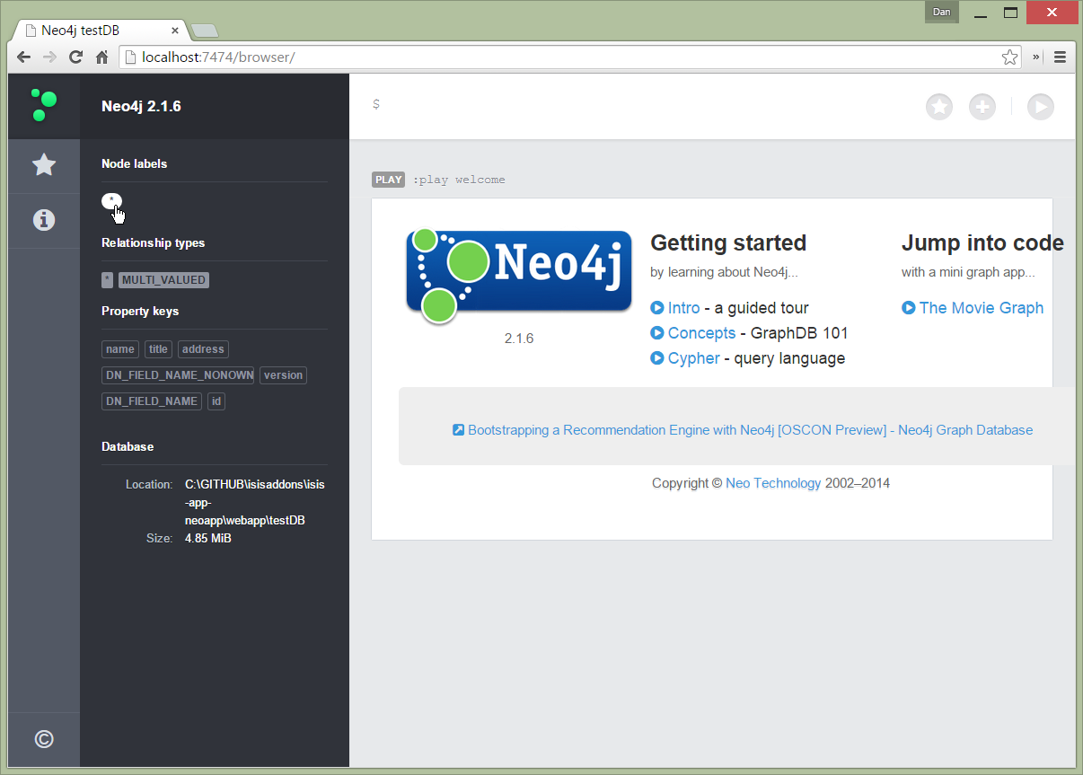This screenshot has height=775, width=1083.
Task: Click Concepts play circle icon
Action: click(x=657, y=333)
